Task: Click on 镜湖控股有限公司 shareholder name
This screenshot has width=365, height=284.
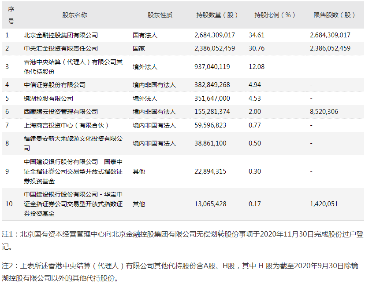Action: pyautogui.click(x=48, y=98)
